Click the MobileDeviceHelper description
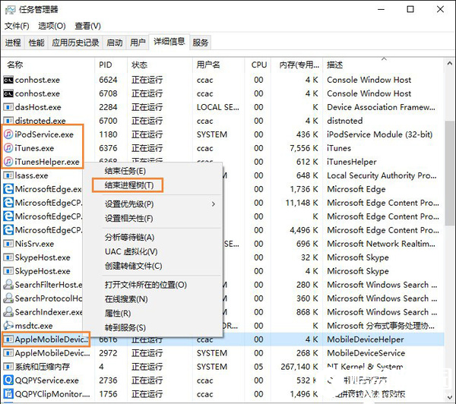Viewport: 456px width, 404px height. click(x=366, y=339)
